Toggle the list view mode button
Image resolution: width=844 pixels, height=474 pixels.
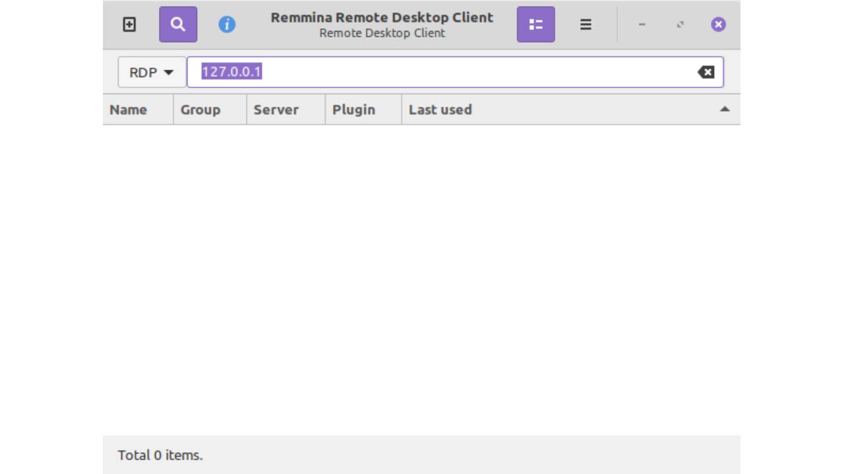click(535, 24)
